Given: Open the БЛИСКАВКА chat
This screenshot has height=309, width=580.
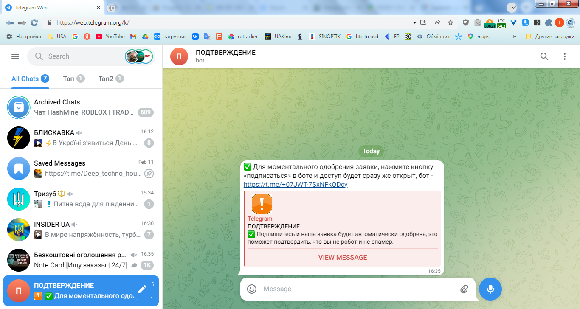Looking at the screenshot, I should point(81,138).
